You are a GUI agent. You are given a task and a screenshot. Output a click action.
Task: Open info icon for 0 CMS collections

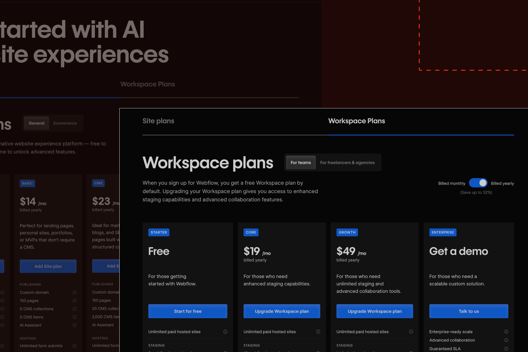pos(75,309)
